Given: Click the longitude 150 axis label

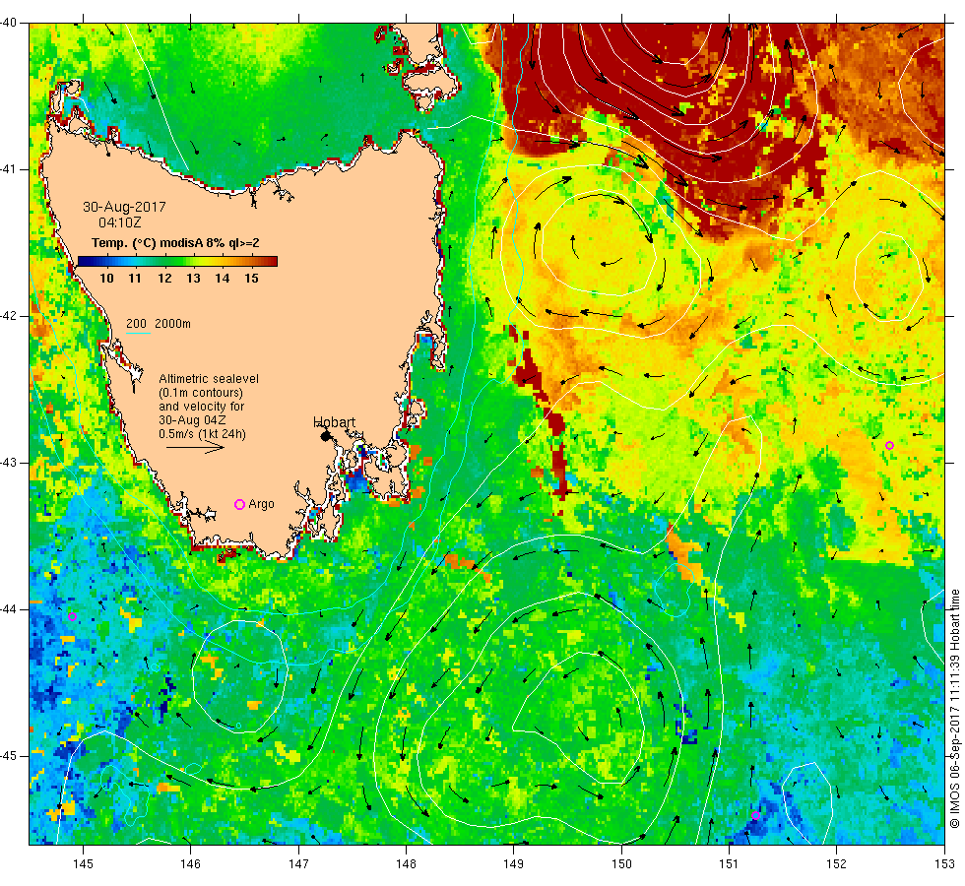Looking at the screenshot, I should (x=621, y=864).
